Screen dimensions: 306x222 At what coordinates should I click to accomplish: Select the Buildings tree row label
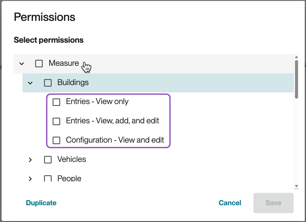73,83
